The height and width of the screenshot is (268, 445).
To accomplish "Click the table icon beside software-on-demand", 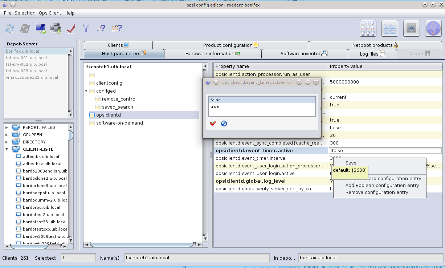I will coord(92,123).
